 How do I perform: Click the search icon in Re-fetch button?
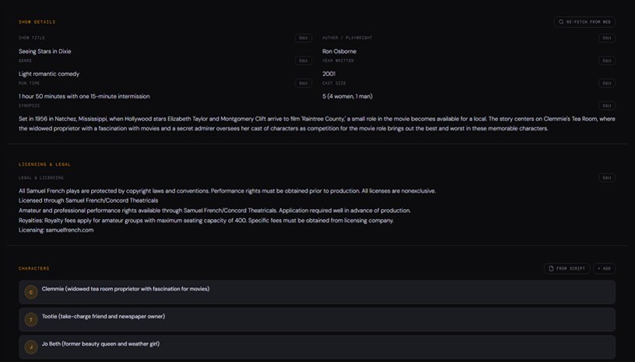[561, 22]
